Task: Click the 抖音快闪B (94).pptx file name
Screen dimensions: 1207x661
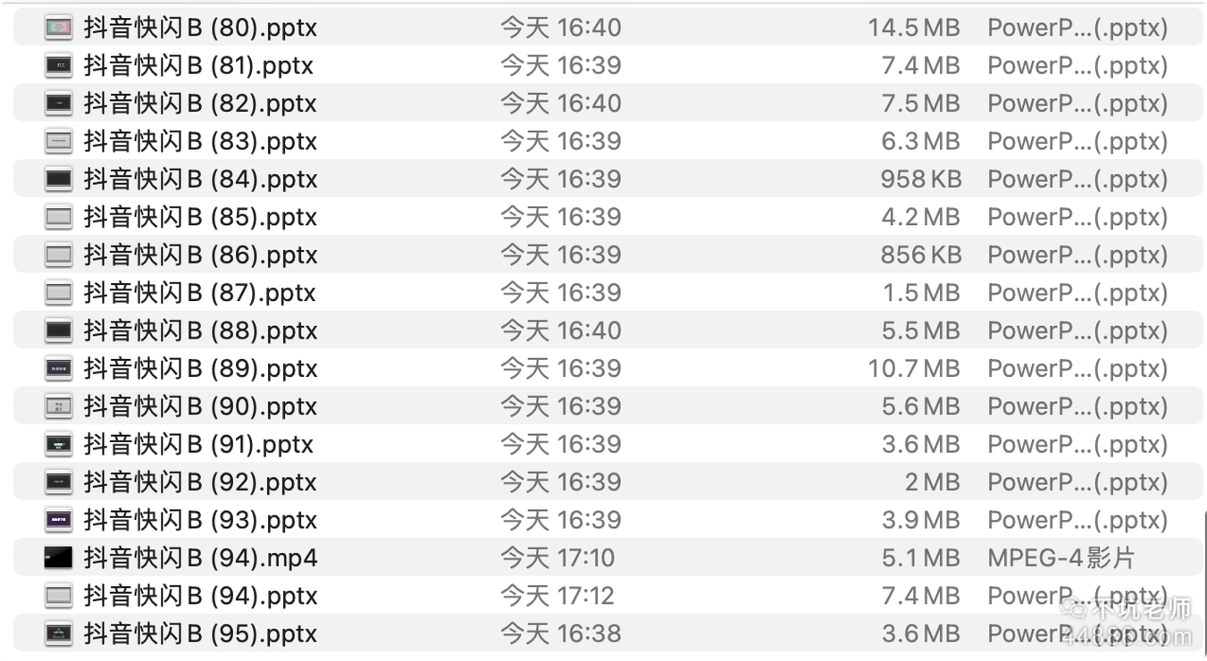Action: 200,596
